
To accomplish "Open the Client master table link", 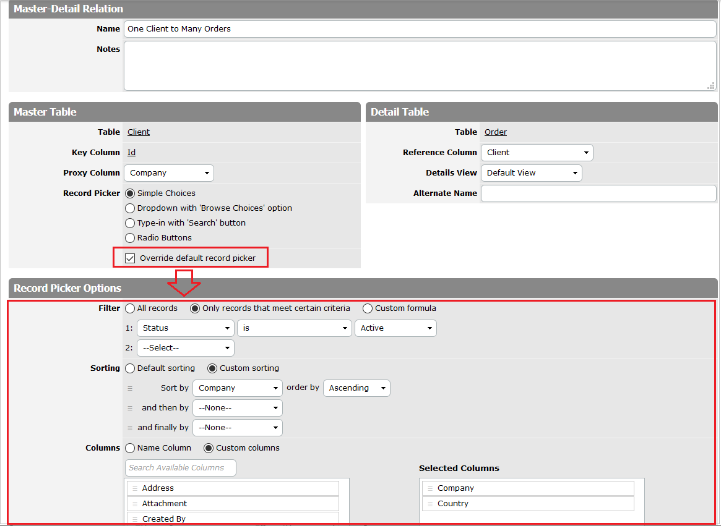I will pos(139,132).
